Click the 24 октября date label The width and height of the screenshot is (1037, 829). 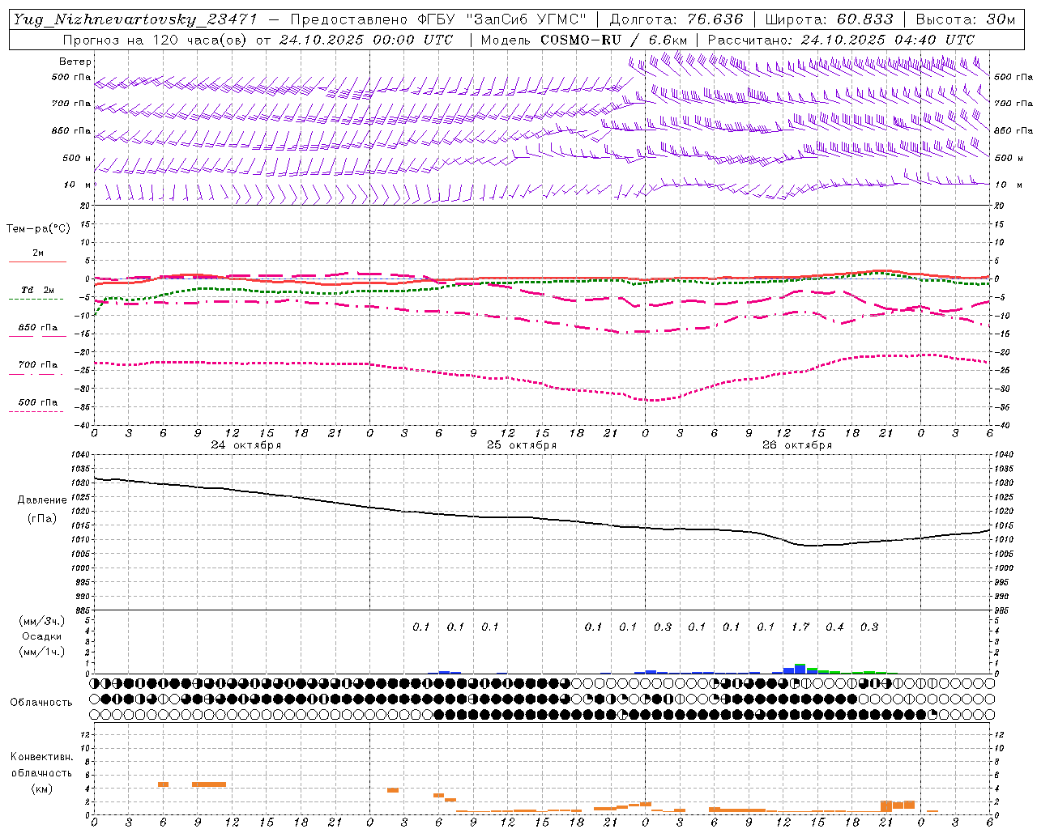point(246,445)
